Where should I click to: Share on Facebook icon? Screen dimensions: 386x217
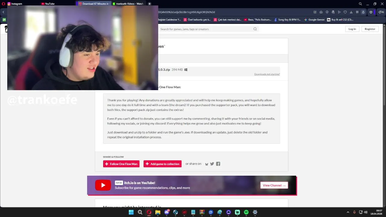point(218,164)
